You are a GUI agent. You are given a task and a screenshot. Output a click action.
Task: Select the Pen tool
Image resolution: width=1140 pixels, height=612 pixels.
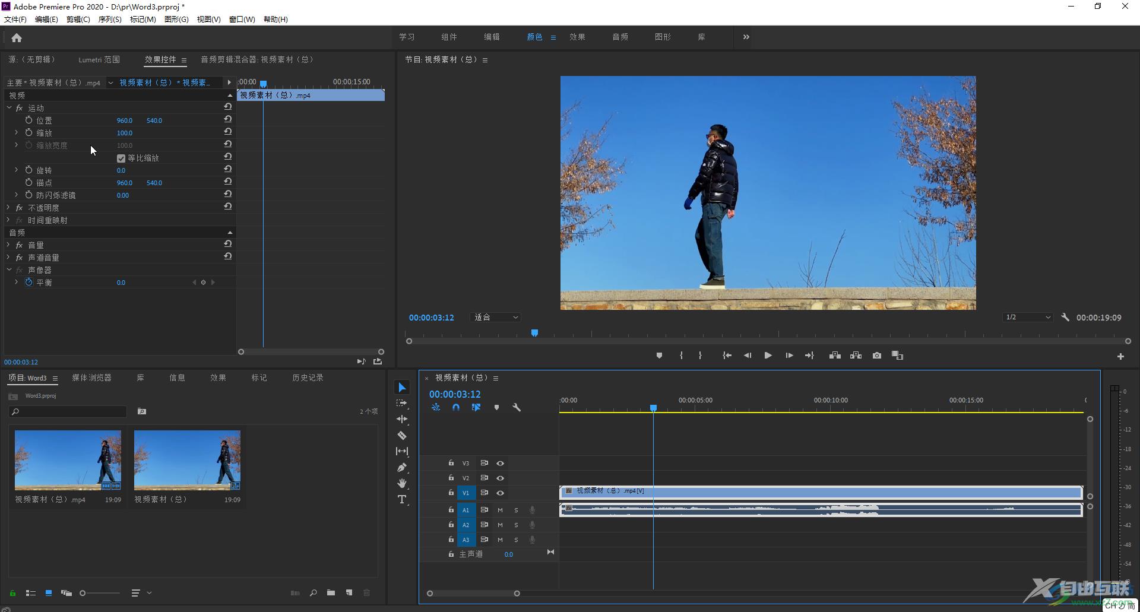pos(402,467)
